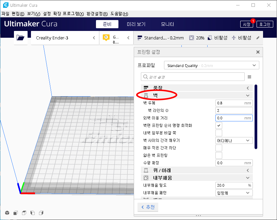Click the settings panel scrollbar

point(256,117)
